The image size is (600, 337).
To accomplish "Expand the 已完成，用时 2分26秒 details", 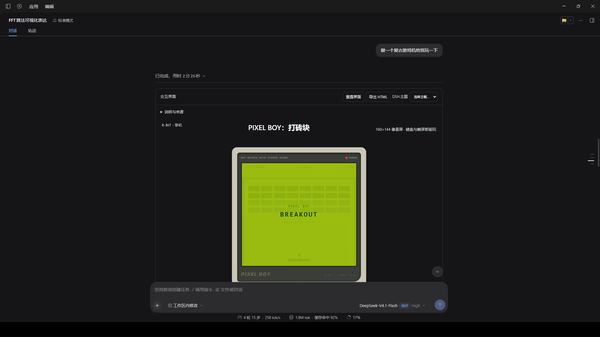I will pyautogui.click(x=180, y=76).
